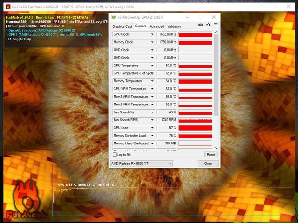Open the Mem1 VRM Temperature dropdown
Viewport: 298px width, 223px height.
[152, 97]
